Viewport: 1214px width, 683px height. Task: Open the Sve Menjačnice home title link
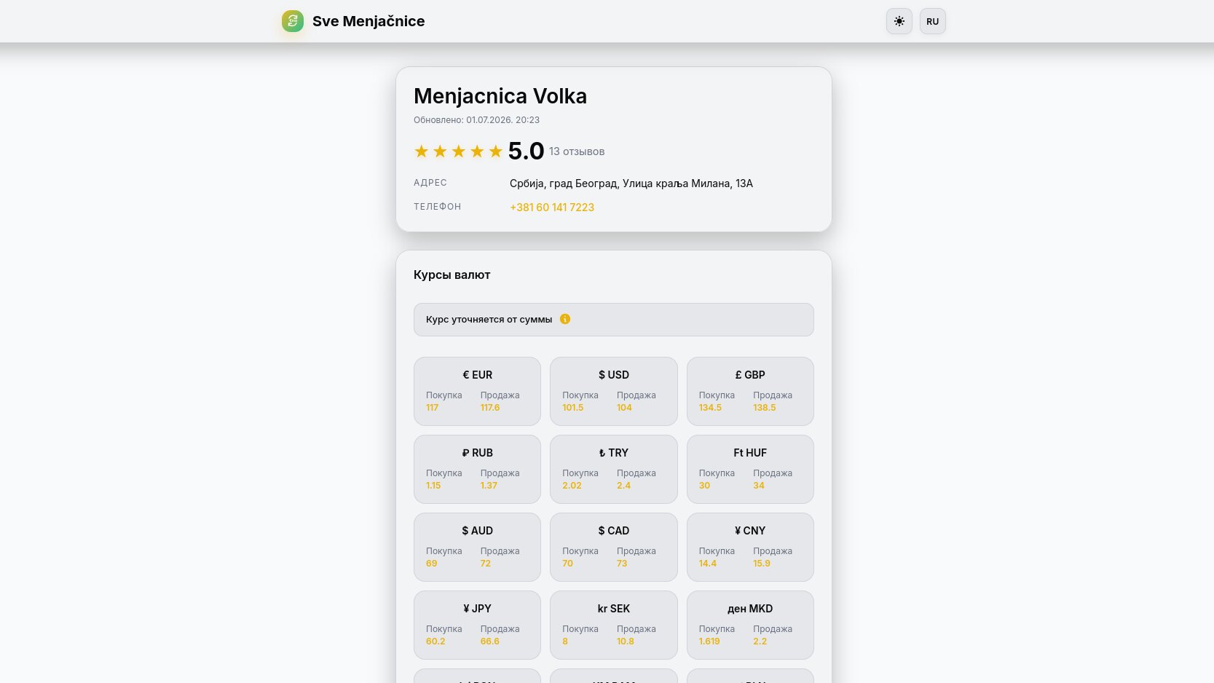point(368,21)
